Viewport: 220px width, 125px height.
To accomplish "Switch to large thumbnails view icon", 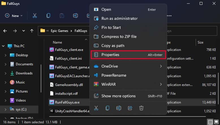I will 216,122.
